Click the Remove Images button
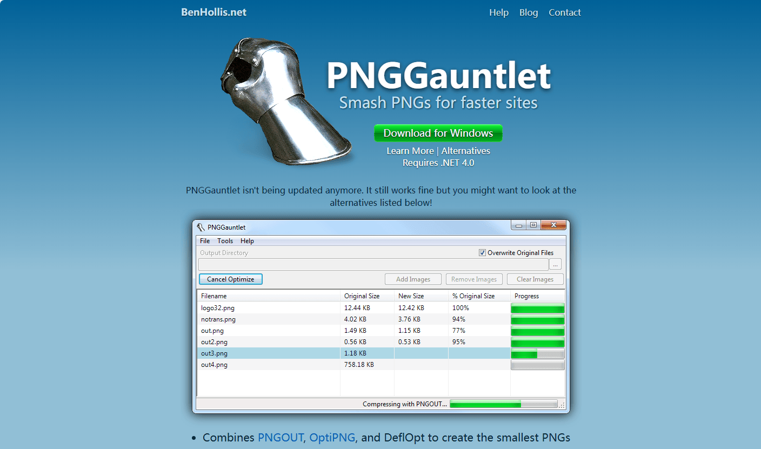 pos(474,279)
